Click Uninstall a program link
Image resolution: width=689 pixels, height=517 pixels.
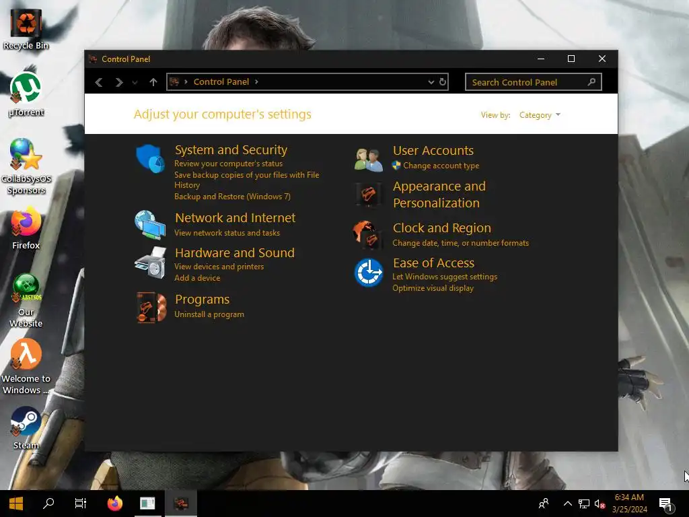pos(209,314)
